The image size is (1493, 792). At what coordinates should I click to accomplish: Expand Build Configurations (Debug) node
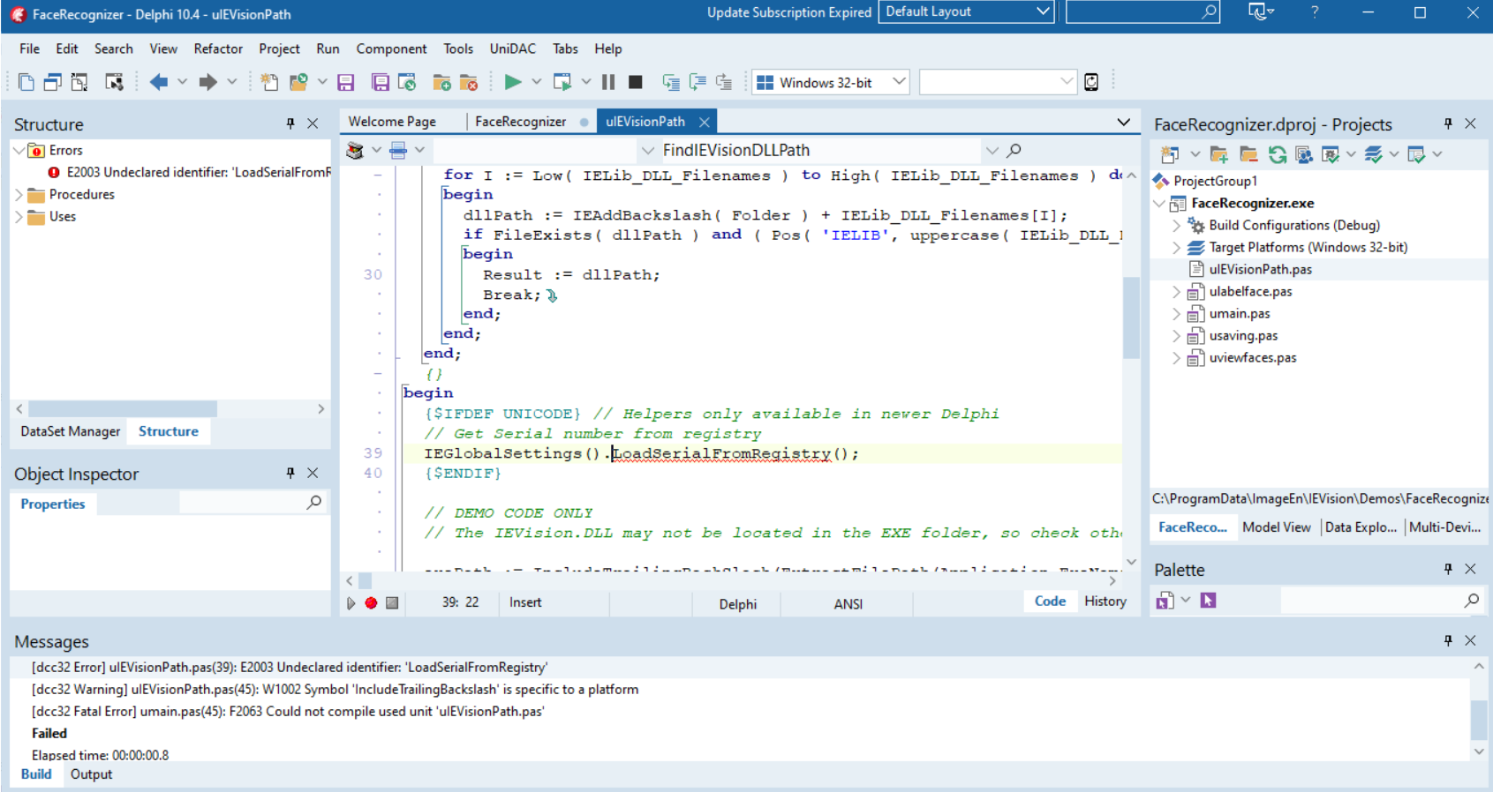tap(1176, 226)
